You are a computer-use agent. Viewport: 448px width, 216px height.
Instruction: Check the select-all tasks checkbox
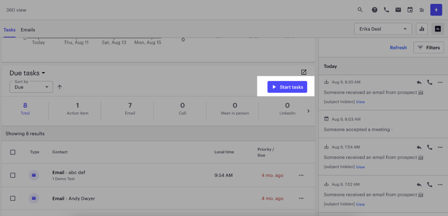(13, 152)
